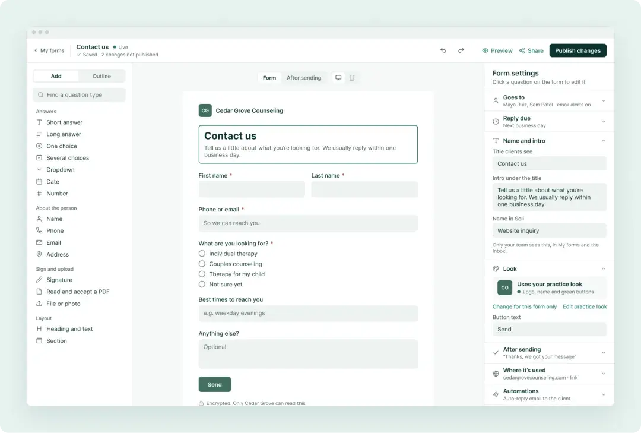The height and width of the screenshot is (433, 641).
Task: Edit the Name in Soli field
Action: coord(550,231)
